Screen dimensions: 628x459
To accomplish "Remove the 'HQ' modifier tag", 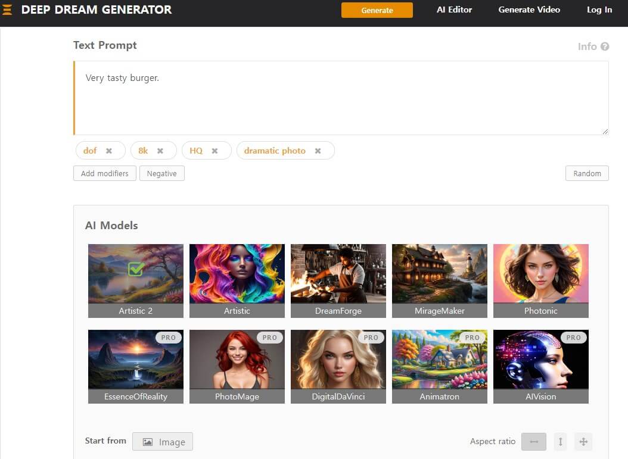I will point(214,151).
